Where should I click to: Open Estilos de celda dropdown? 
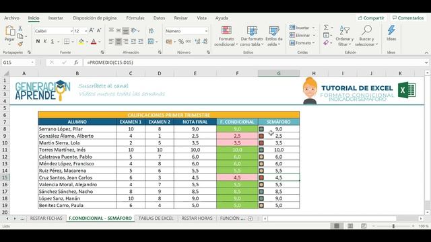tap(274, 36)
